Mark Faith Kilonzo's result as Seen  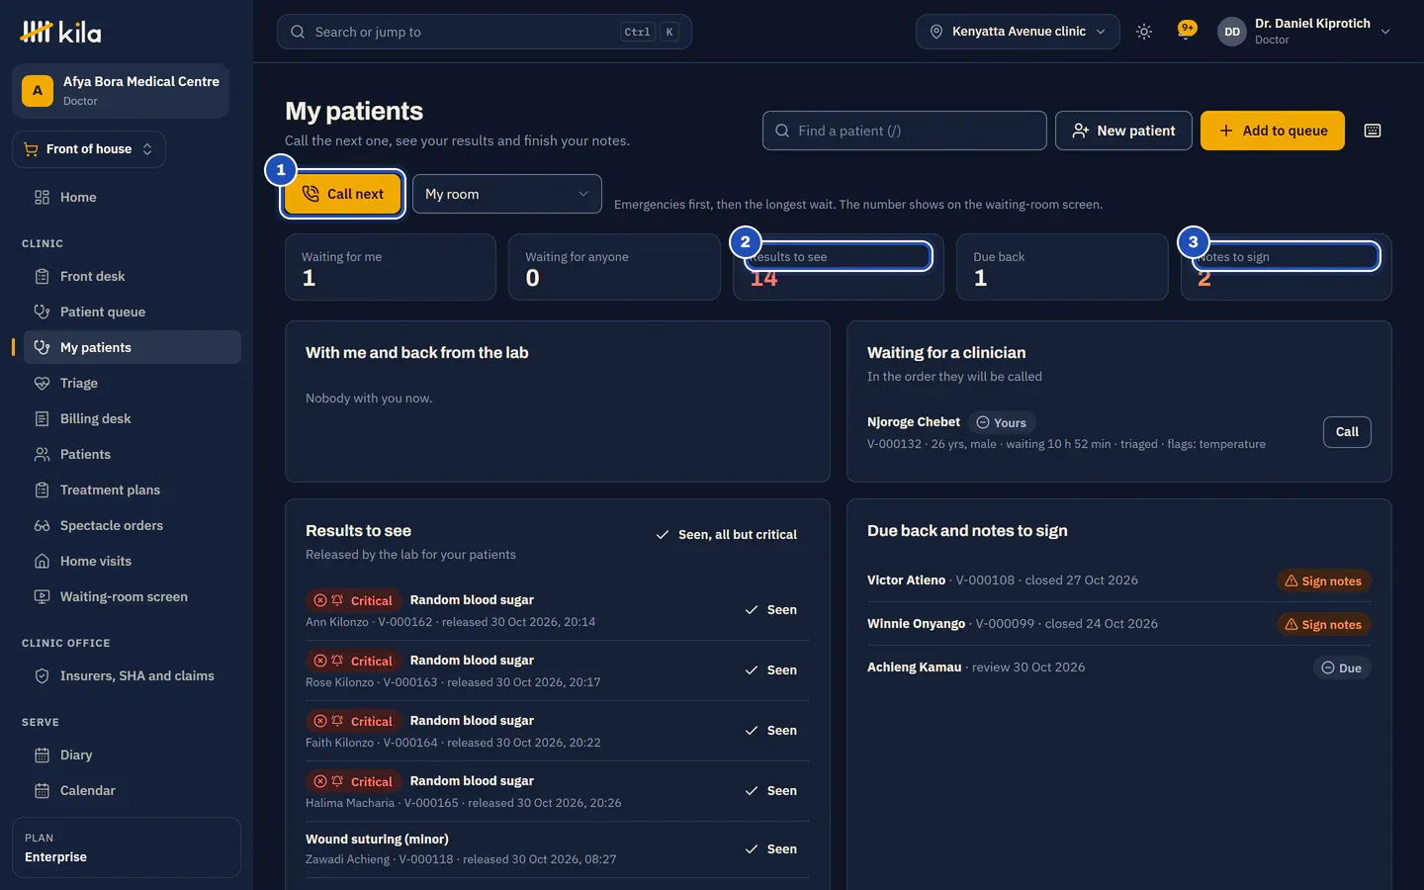coord(771,731)
